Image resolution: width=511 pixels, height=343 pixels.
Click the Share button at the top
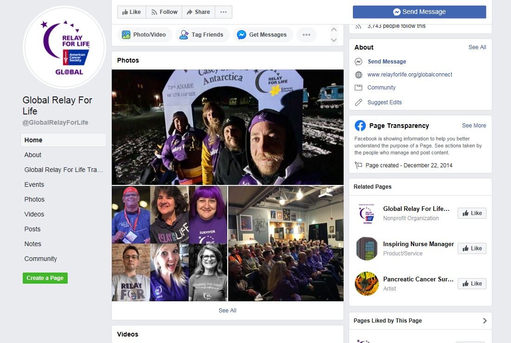(x=198, y=12)
